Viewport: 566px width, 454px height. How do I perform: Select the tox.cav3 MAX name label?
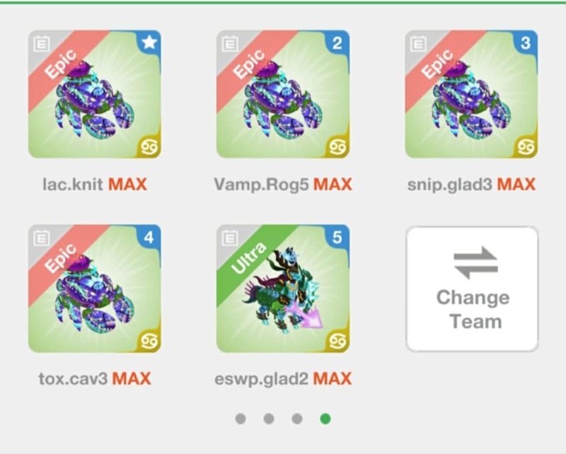[x=95, y=378]
